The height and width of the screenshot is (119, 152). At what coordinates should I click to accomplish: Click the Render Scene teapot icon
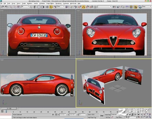pos(140,7)
